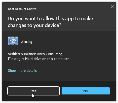
Task: Select the 'Hard drive on this computer' text
Action: (x=47, y=59)
